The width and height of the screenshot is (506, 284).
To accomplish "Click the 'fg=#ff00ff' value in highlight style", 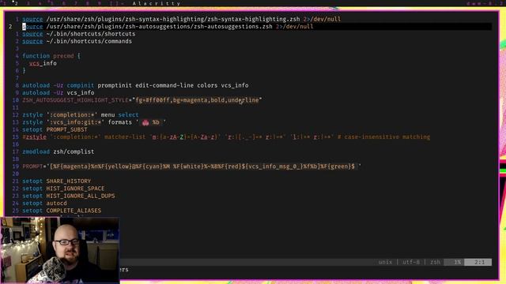I will point(153,100).
